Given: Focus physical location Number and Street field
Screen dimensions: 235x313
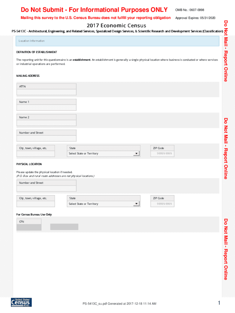Looking at the screenshot, I should (46, 189).
